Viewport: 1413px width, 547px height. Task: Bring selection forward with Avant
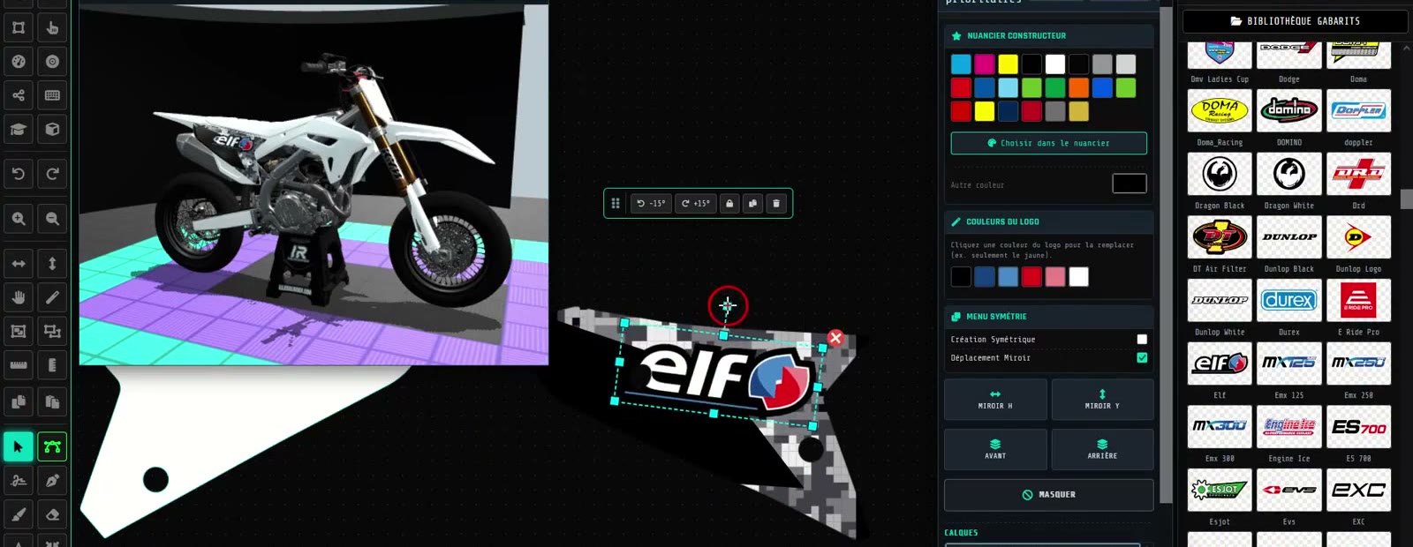point(995,449)
